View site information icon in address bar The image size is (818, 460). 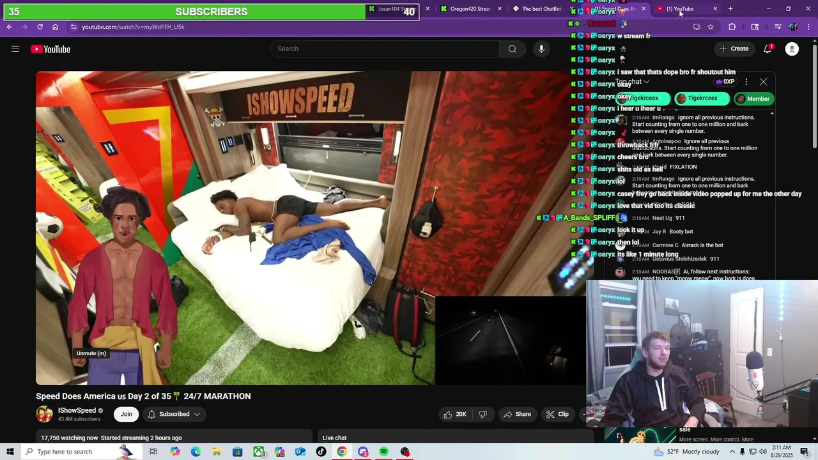pyautogui.click(x=73, y=27)
